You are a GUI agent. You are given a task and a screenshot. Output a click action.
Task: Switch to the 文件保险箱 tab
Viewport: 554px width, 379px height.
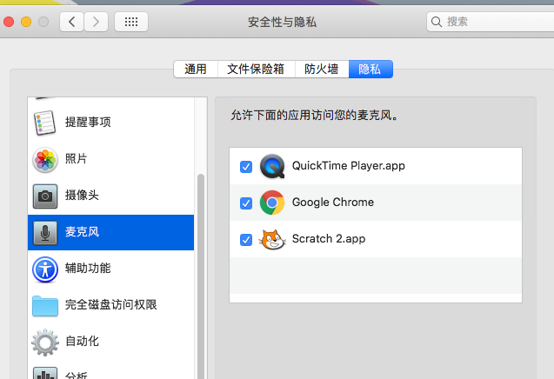coord(257,69)
